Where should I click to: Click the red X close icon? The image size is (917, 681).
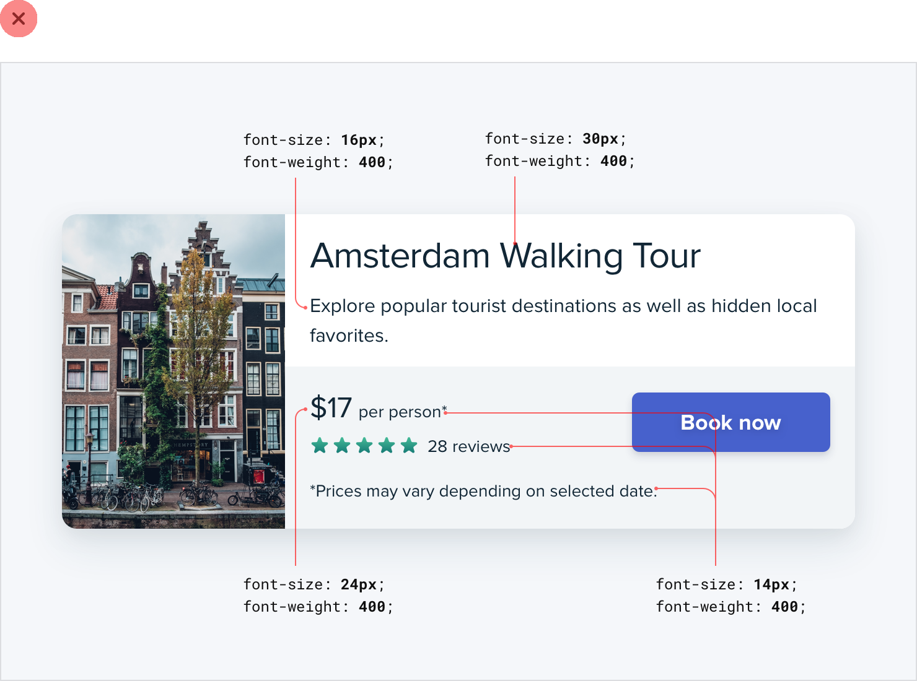click(19, 19)
